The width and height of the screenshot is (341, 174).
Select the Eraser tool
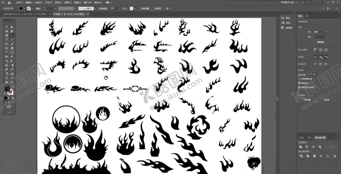coord(12,49)
